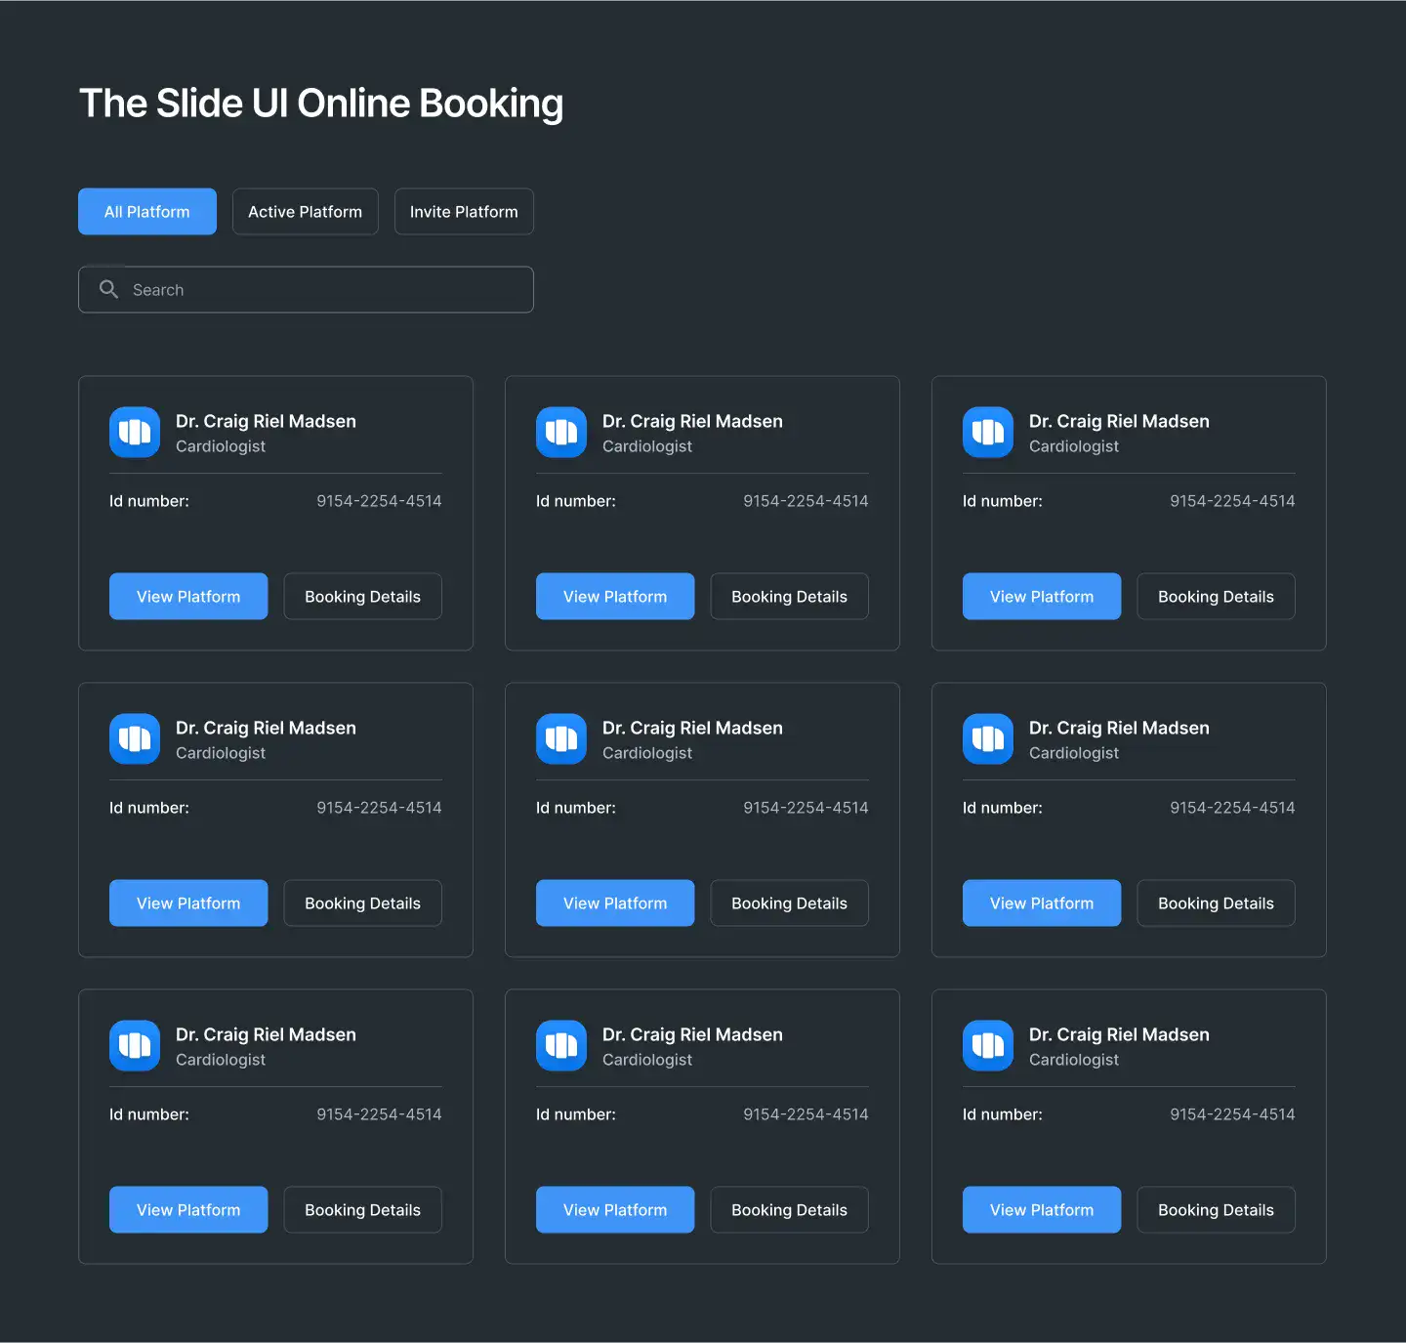Image resolution: width=1406 pixels, height=1343 pixels.
Task: Select Booking Details in the bottom-left card
Action: pos(363,1209)
